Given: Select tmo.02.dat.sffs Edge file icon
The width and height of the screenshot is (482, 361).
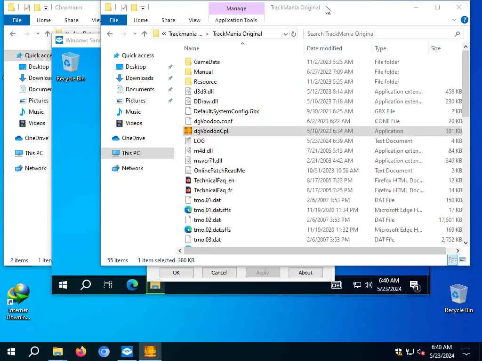Looking at the screenshot, I should coord(188,229).
